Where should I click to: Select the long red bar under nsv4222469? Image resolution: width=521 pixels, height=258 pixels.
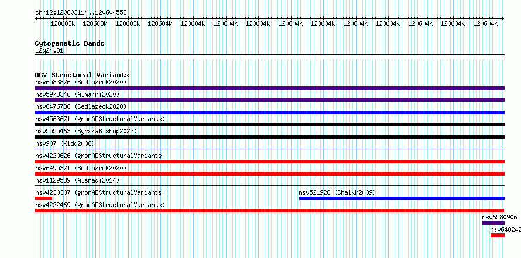269,211
